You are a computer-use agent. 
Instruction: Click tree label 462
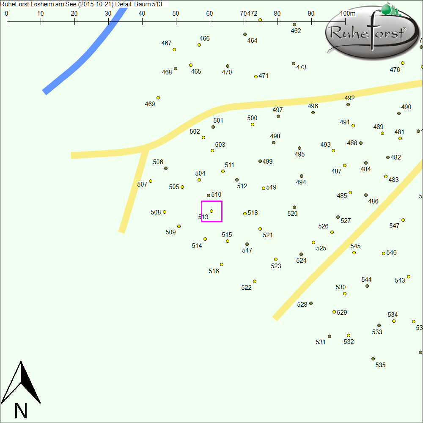(x=296, y=31)
